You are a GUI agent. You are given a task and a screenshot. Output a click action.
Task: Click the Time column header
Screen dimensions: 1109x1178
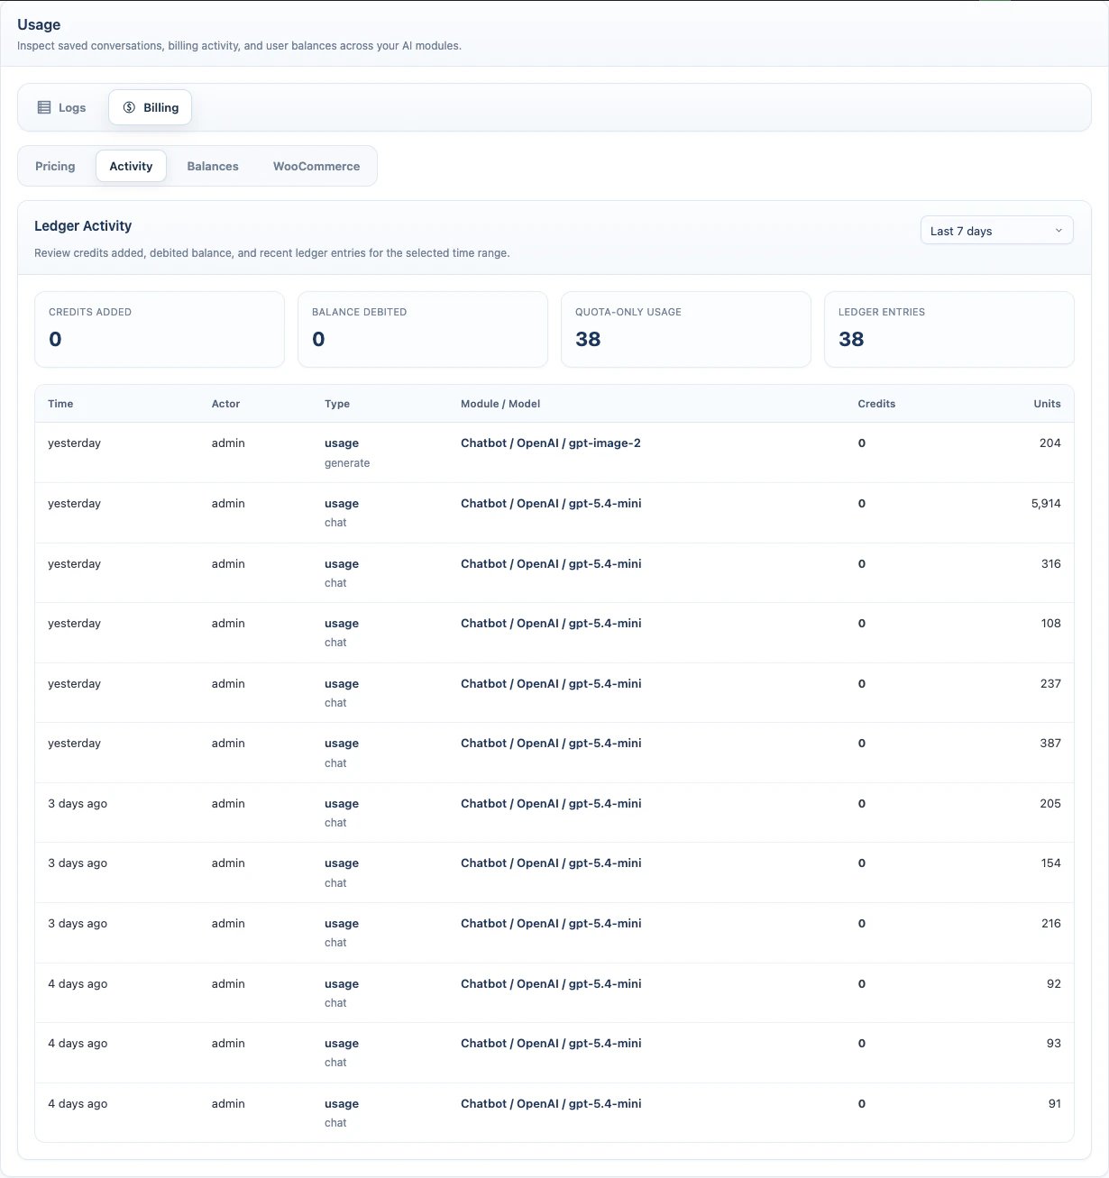click(60, 404)
